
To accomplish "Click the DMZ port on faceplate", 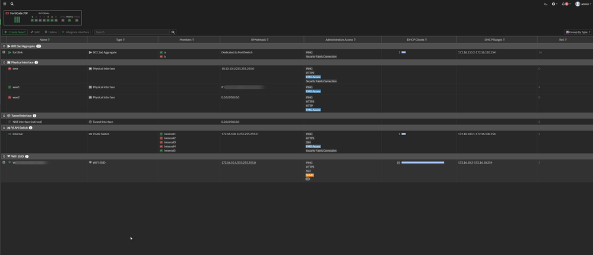I will point(63,20).
